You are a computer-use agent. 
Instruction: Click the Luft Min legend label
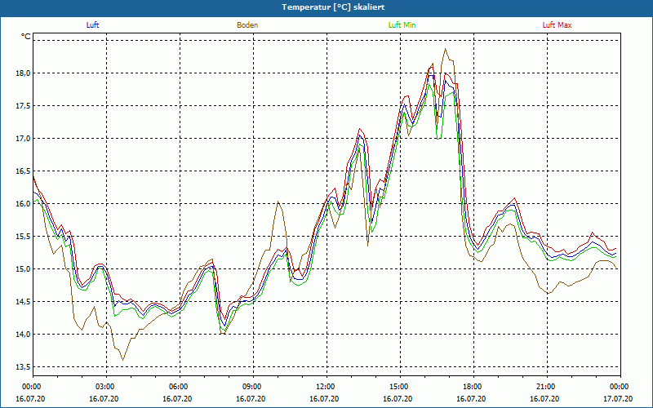[402, 25]
